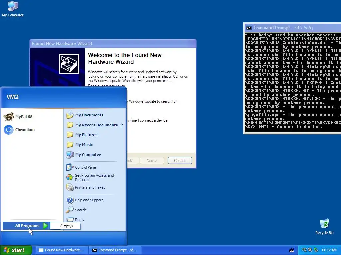Screen dimensions: 341x255
Task: Click NTUSER.DAT.LOG line in Command Prompt
Action: tap(293, 99)
